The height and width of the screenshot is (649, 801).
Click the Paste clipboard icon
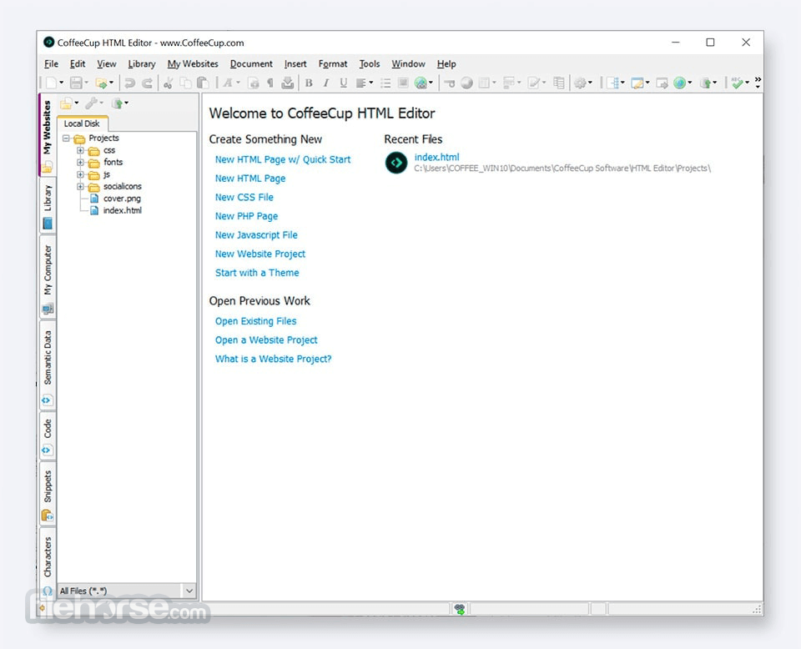203,83
